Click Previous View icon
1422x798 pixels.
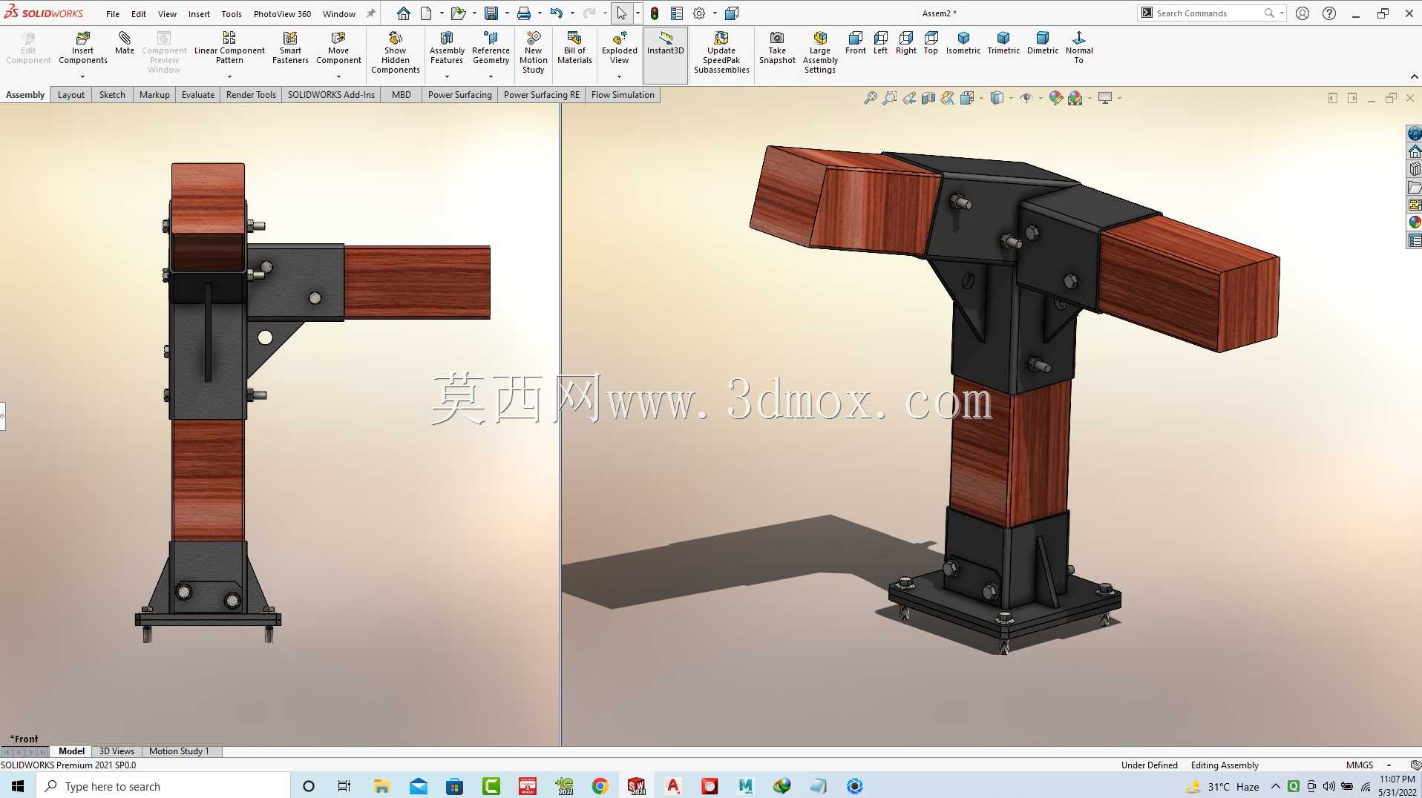tap(909, 98)
